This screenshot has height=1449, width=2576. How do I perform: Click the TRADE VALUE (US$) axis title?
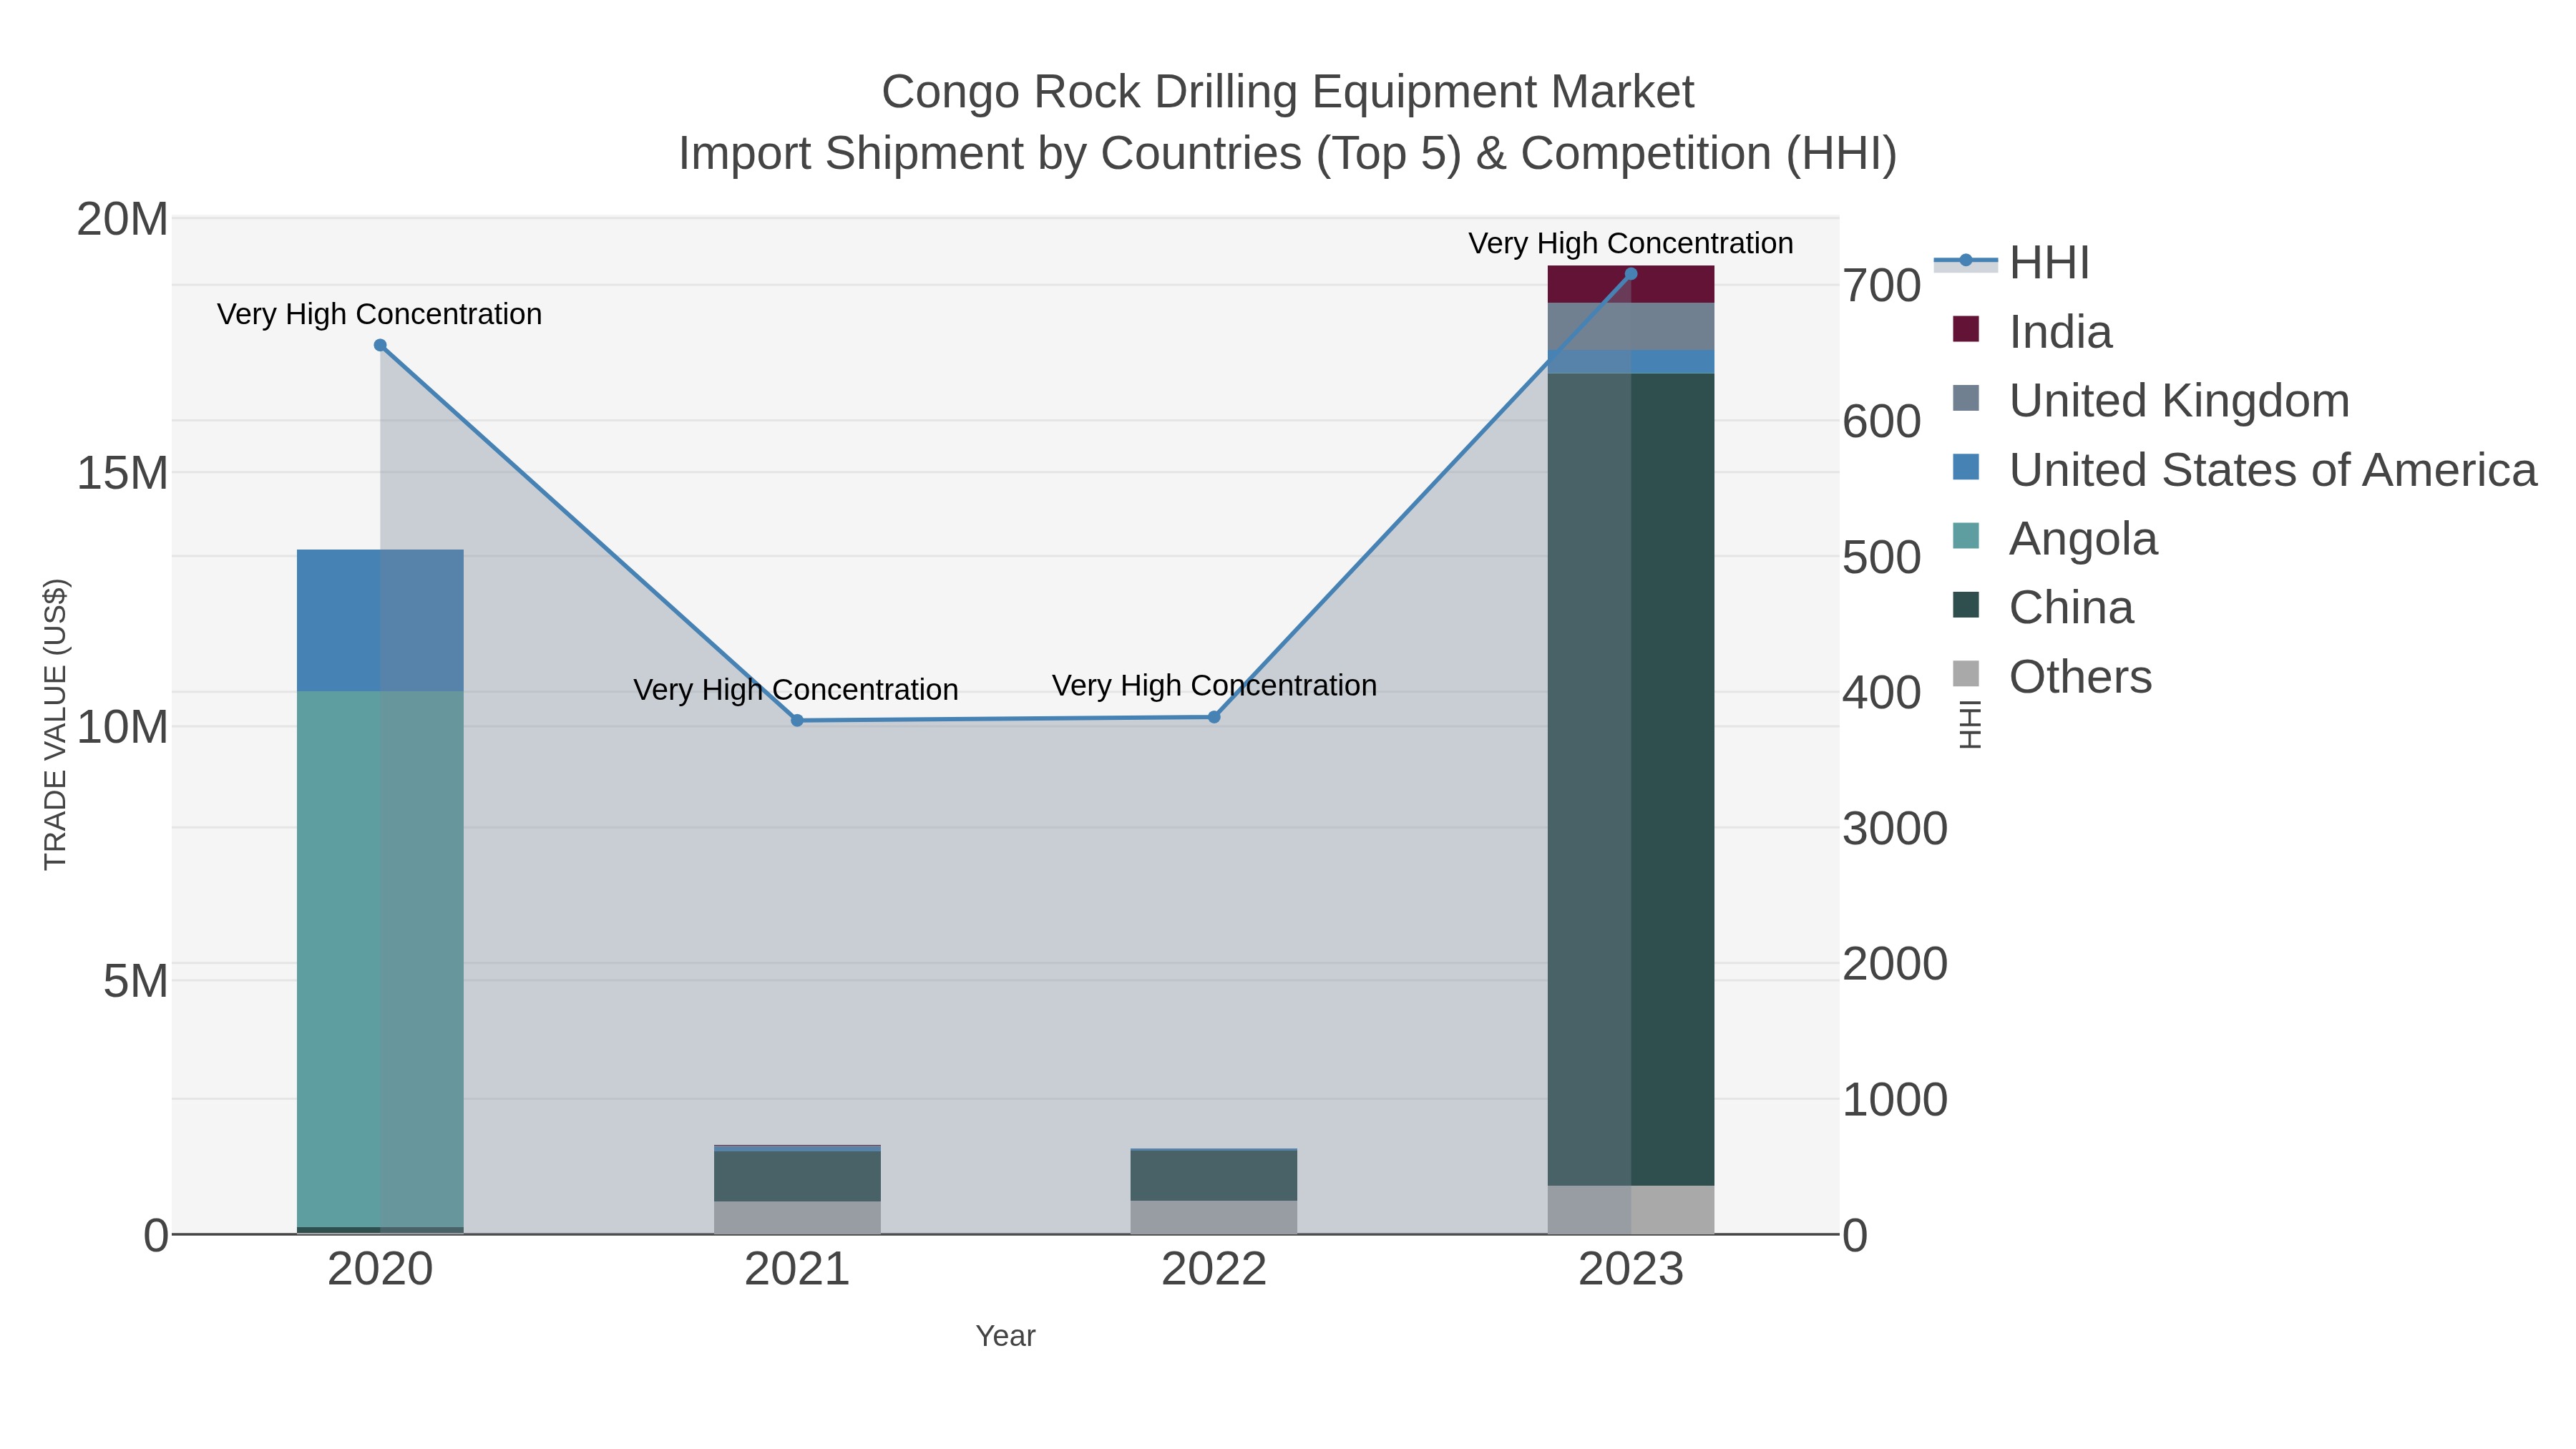55,725
